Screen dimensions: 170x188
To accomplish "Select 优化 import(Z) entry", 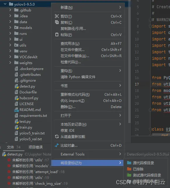I will click(88, 101).
